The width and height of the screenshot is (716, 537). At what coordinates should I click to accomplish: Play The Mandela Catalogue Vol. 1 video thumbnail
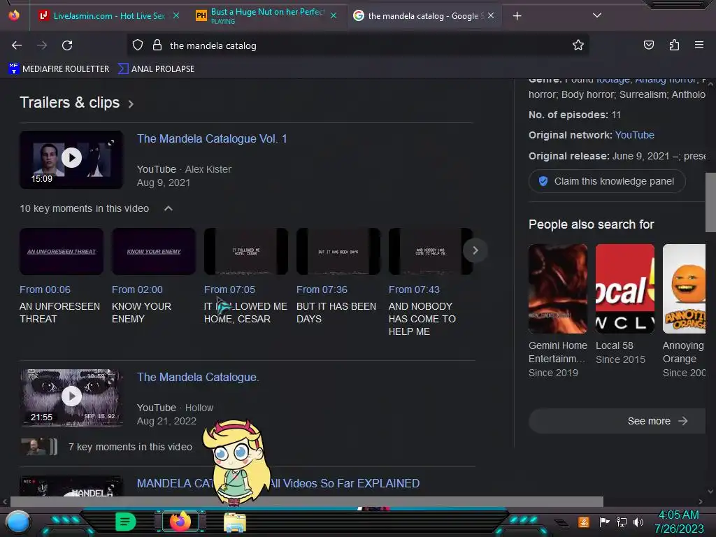point(71,159)
